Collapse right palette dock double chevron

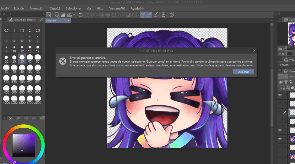[x=275, y=14]
